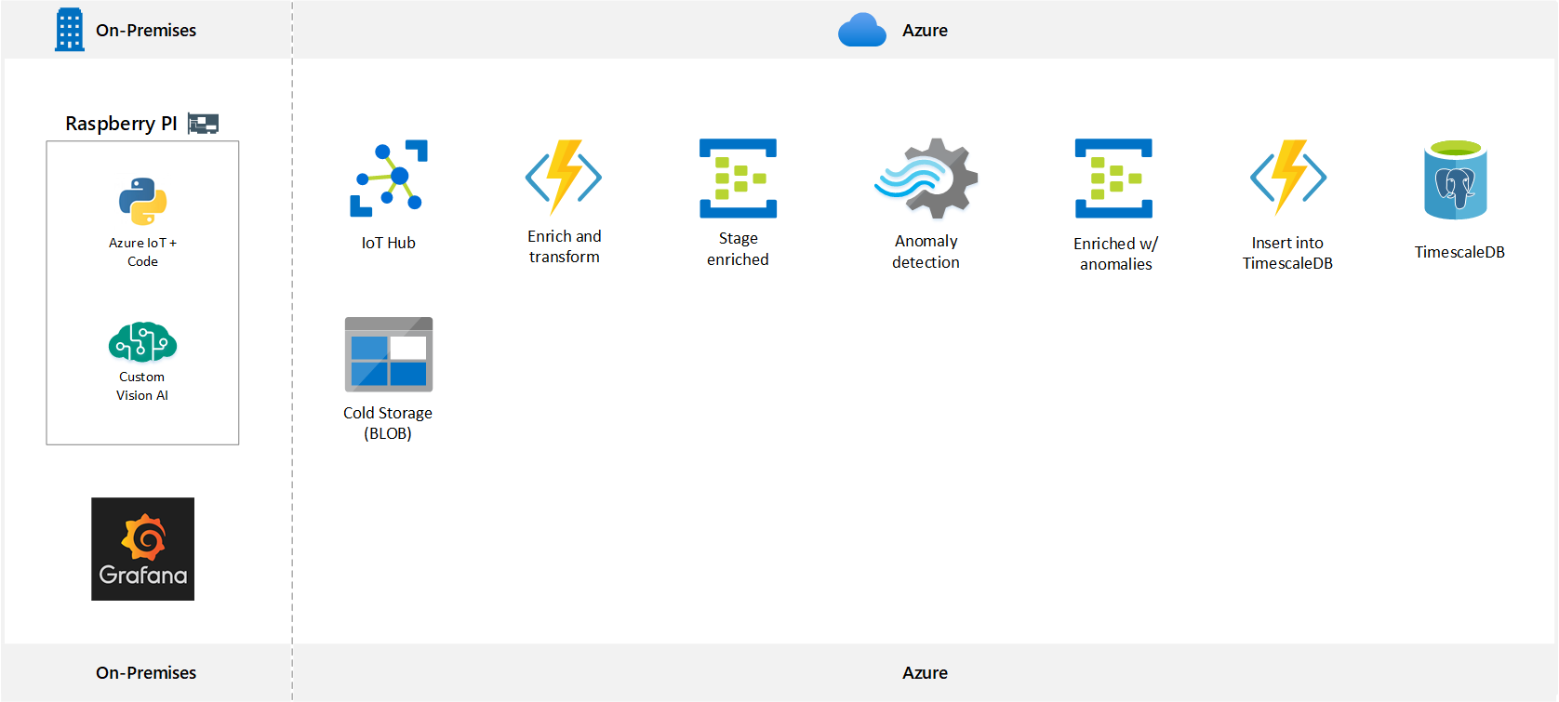Click the Azure cloud icon
Viewport: 1559px width, 702px height.
point(862,30)
